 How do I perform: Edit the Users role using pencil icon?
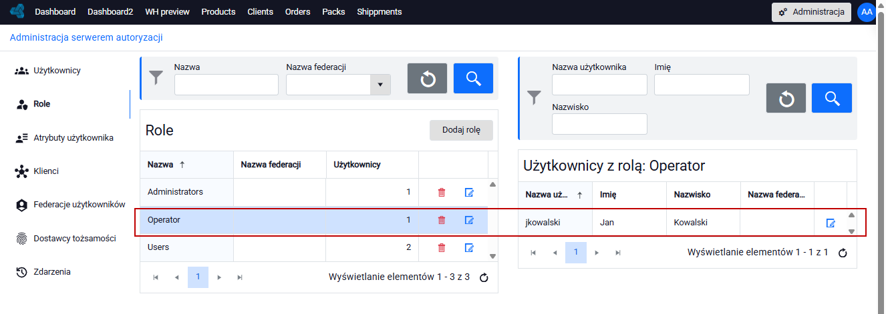click(x=469, y=247)
